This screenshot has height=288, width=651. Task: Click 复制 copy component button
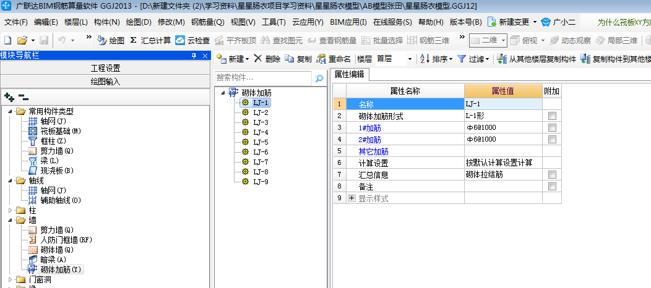tap(298, 59)
